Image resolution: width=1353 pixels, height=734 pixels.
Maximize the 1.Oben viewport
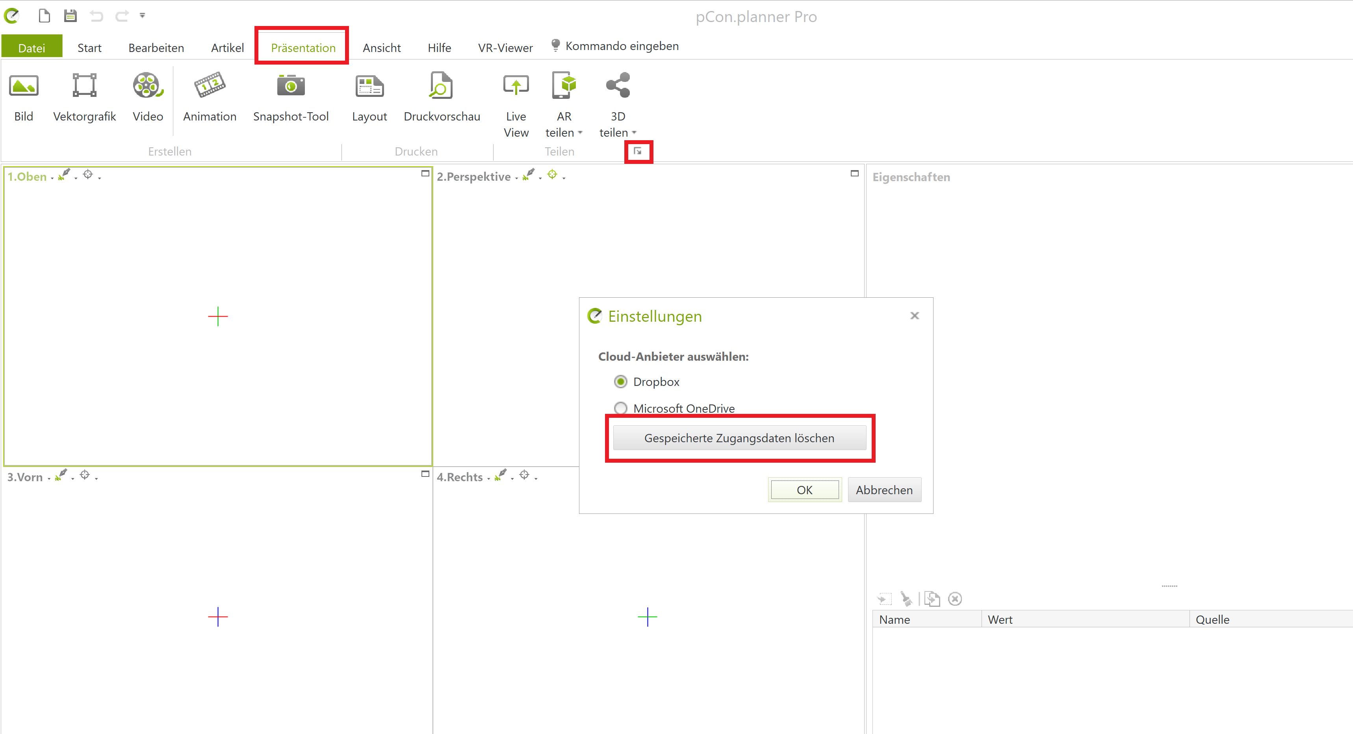(x=425, y=173)
